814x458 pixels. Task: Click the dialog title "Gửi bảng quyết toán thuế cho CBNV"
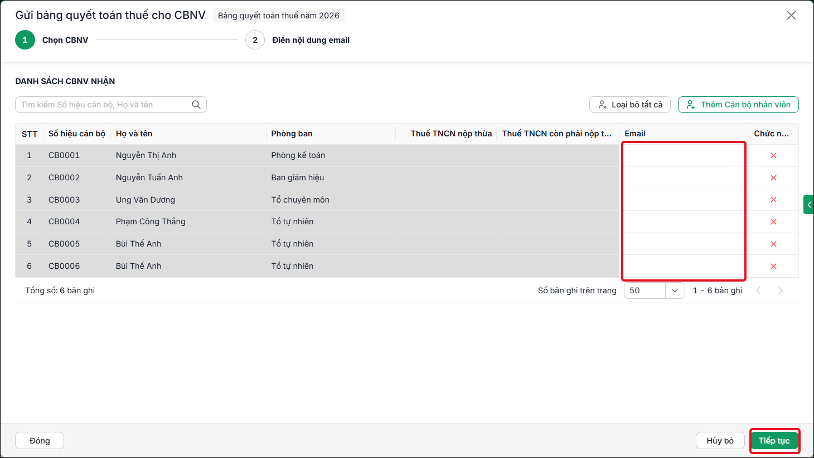110,15
